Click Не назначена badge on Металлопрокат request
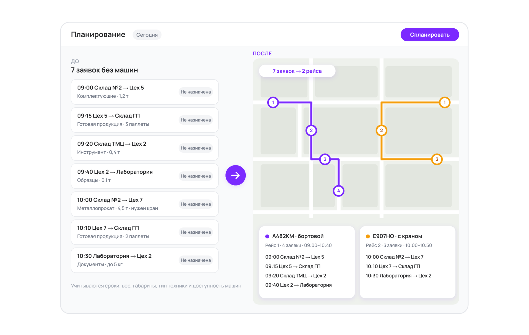 pos(196,204)
